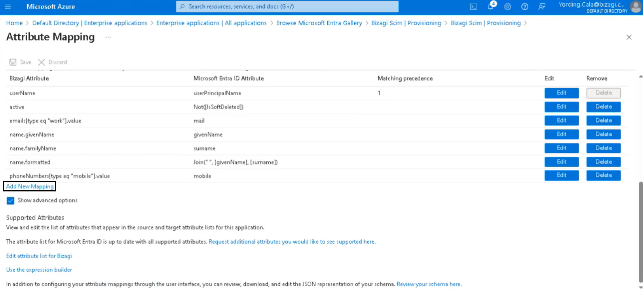Click Add New Mapping link
643x291 pixels.
pyautogui.click(x=30, y=186)
